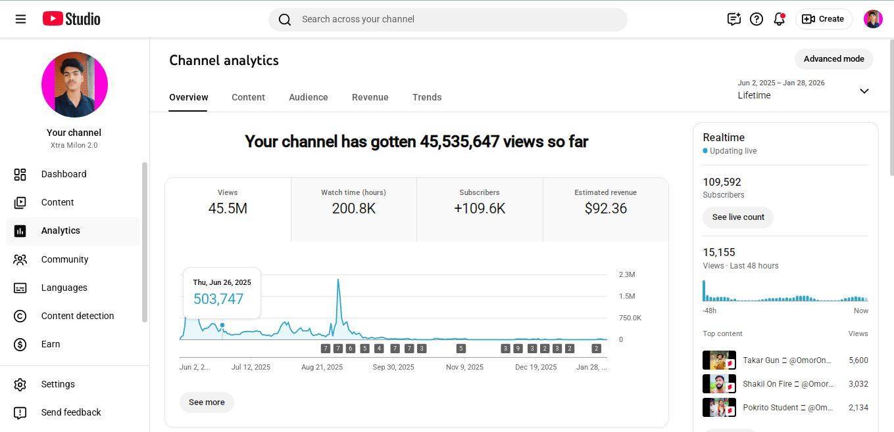Open the Earn section in sidebar
The height and width of the screenshot is (432, 894).
[50, 344]
